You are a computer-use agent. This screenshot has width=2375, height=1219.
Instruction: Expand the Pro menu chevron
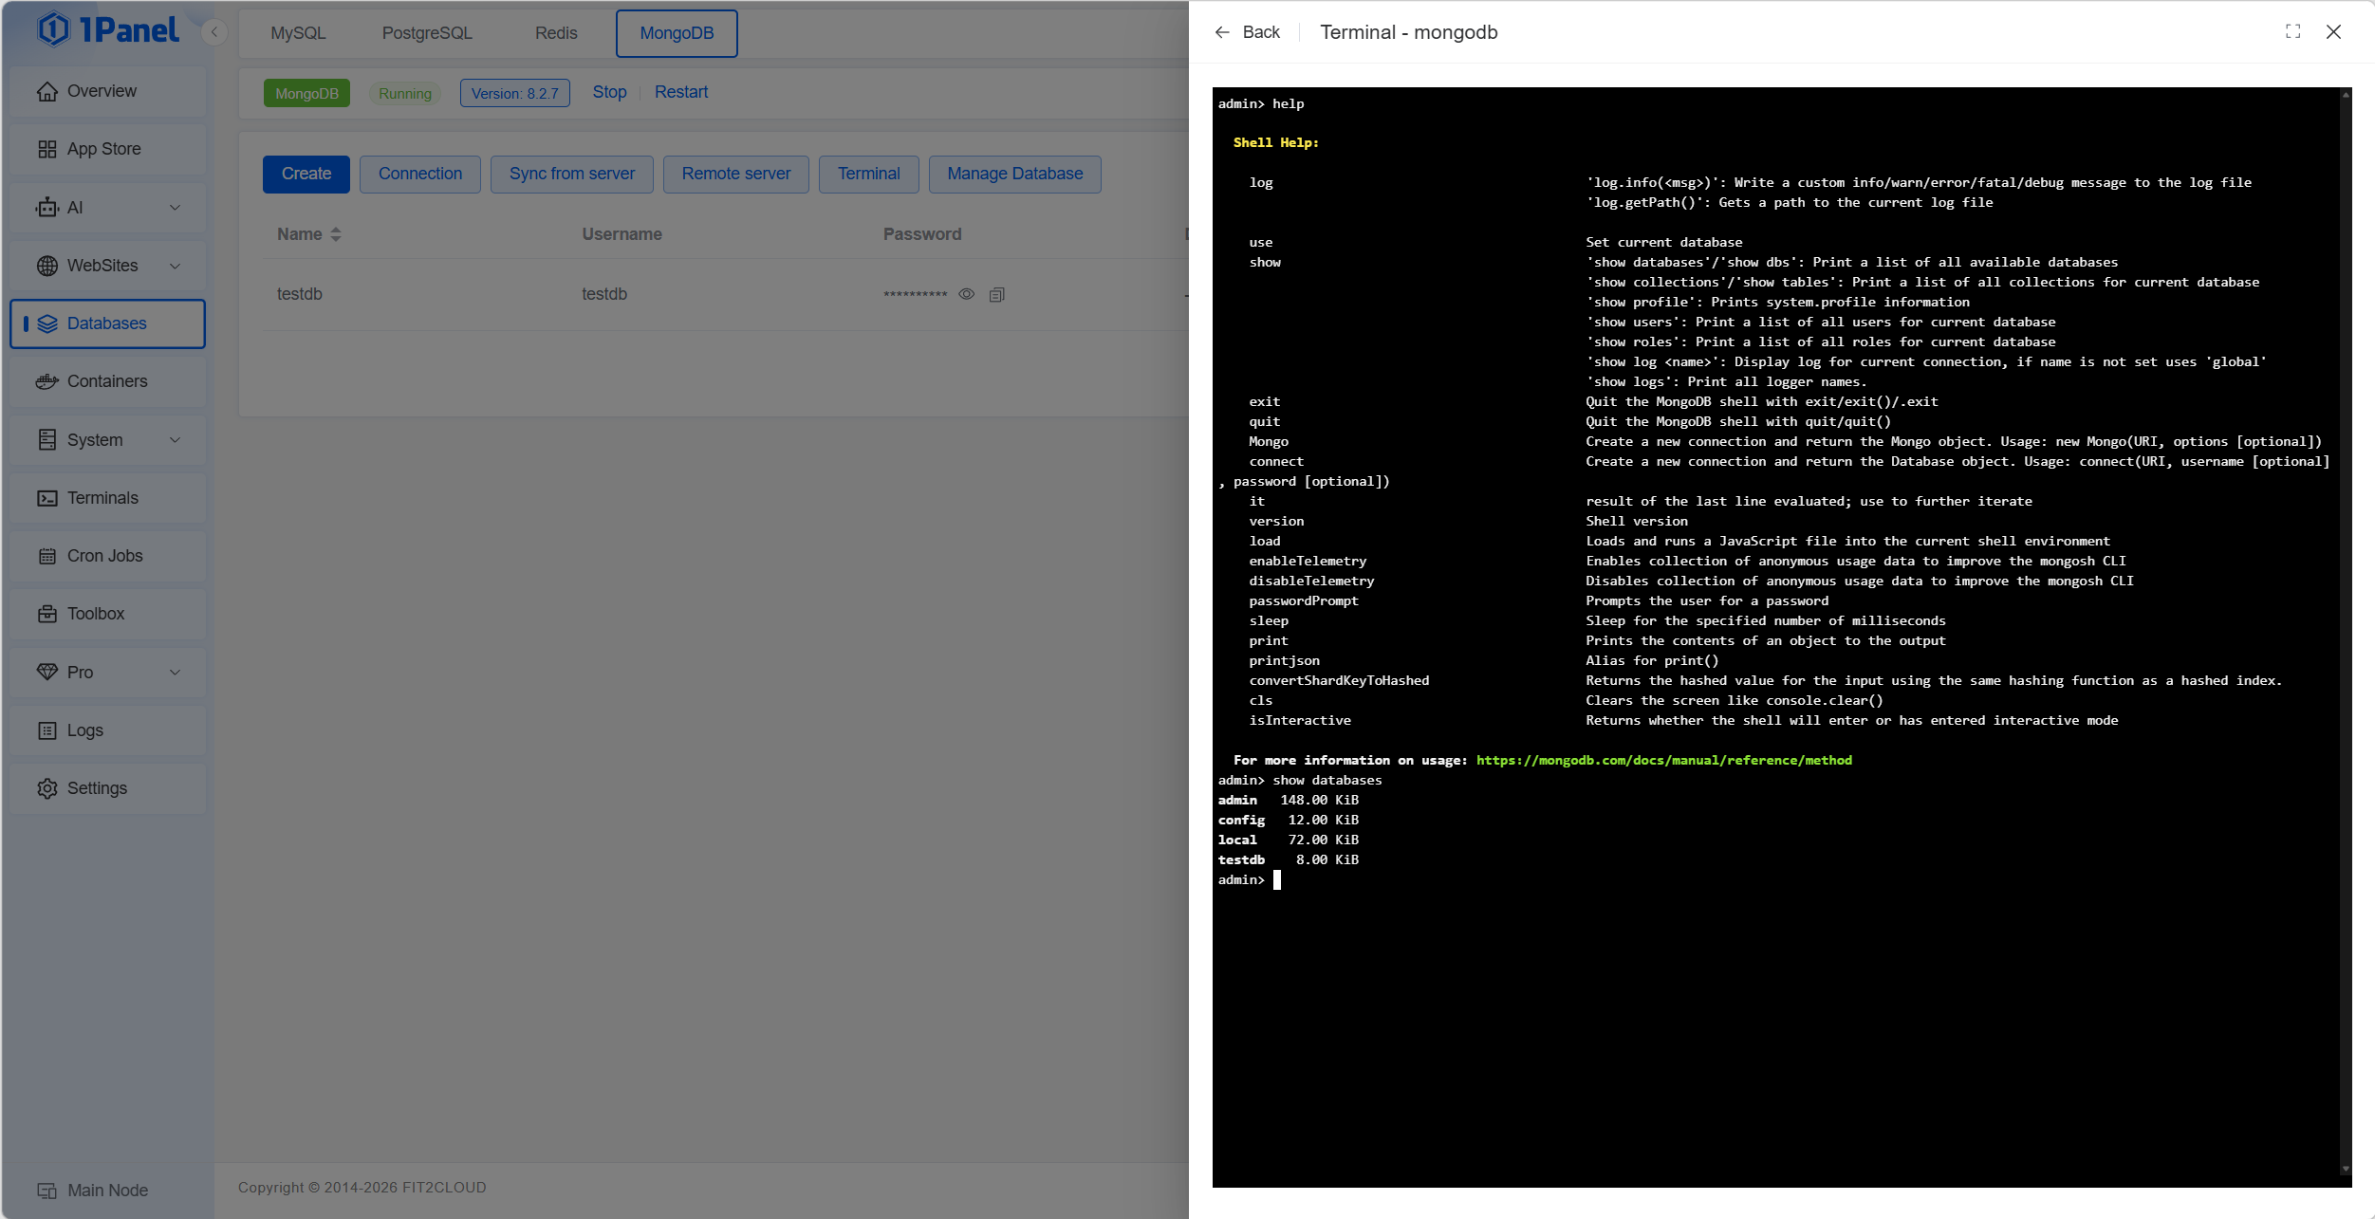click(x=175, y=673)
